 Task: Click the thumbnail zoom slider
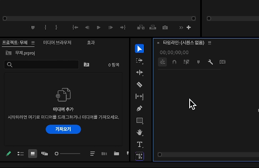[68, 154]
